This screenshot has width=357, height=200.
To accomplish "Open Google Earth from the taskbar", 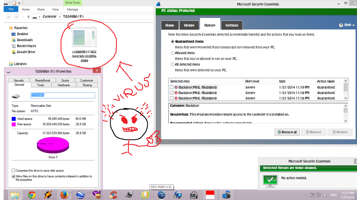I will pos(81,195).
